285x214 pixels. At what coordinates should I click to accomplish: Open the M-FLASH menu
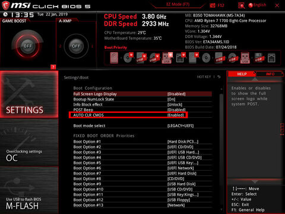point(29,190)
